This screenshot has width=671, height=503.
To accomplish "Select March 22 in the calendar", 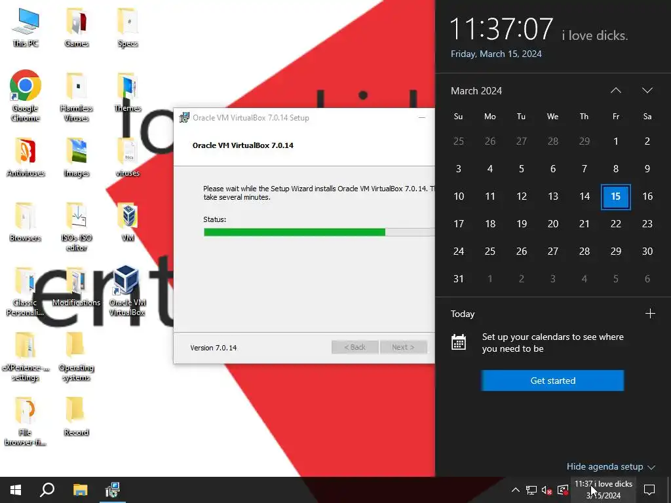I will point(616,224).
